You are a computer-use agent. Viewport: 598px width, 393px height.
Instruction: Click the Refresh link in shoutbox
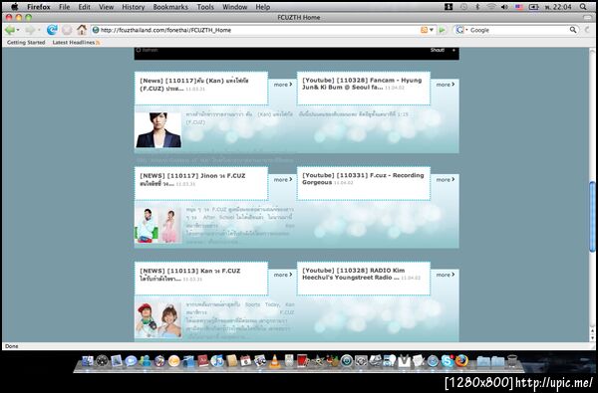click(148, 50)
